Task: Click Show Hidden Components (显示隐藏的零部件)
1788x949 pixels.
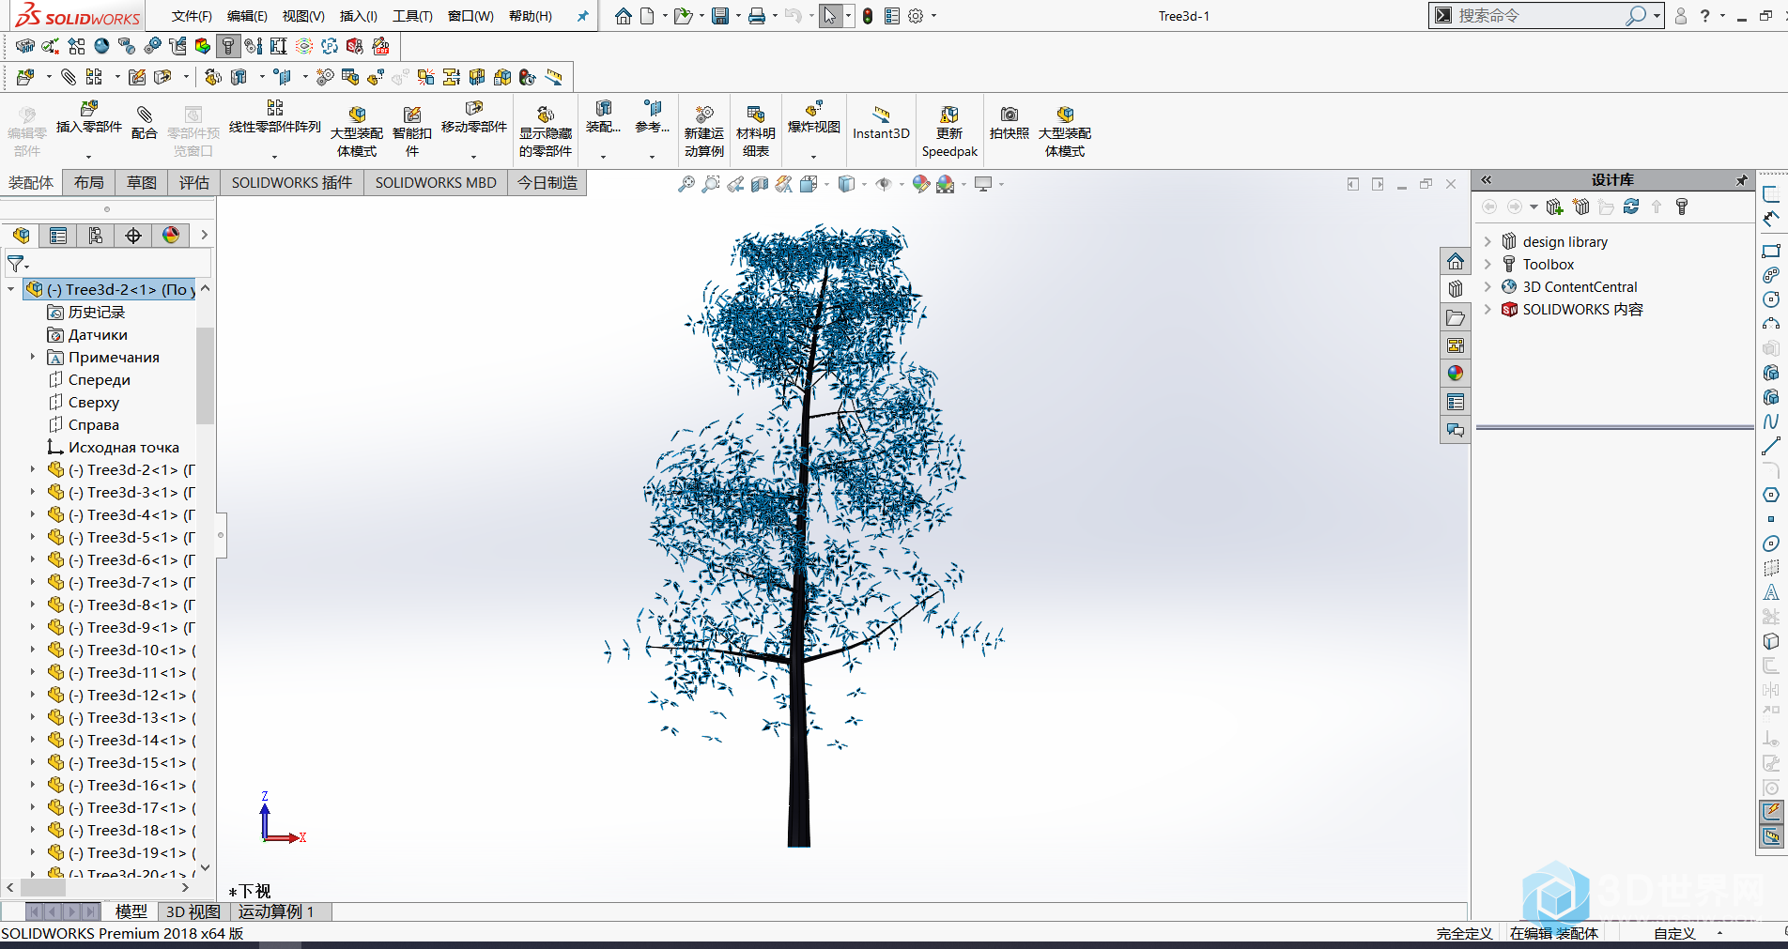Action: pyautogui.click(x=545, y=131)
